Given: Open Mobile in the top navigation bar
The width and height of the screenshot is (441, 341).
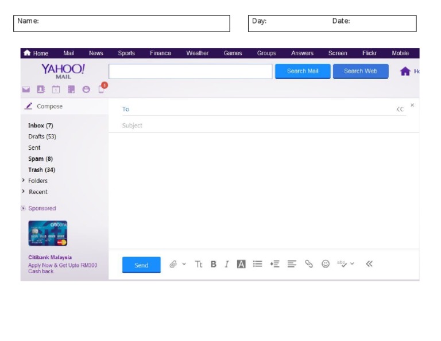Looking at the screenshot, I should pyautogui.click(x=400, y=53).
